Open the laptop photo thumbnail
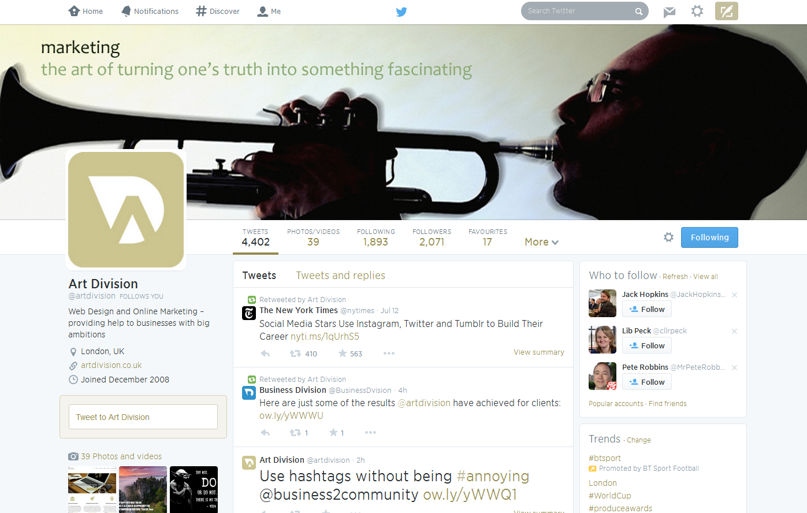The image size is (807, 513). [x=92, y=489]
